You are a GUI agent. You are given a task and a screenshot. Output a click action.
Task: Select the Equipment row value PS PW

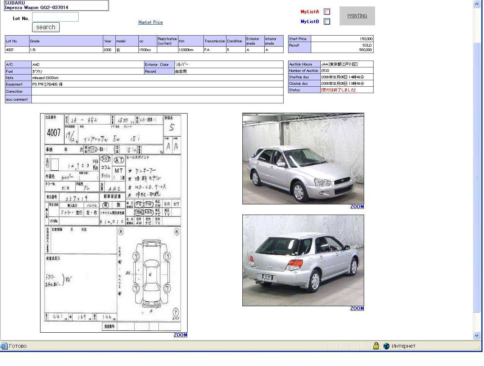pos(157,84)
